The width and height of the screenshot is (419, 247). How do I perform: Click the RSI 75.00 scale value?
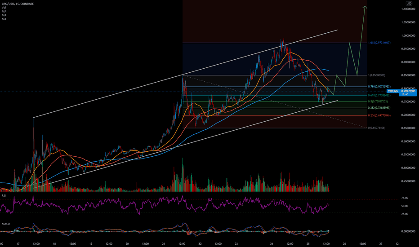point(405,198)
